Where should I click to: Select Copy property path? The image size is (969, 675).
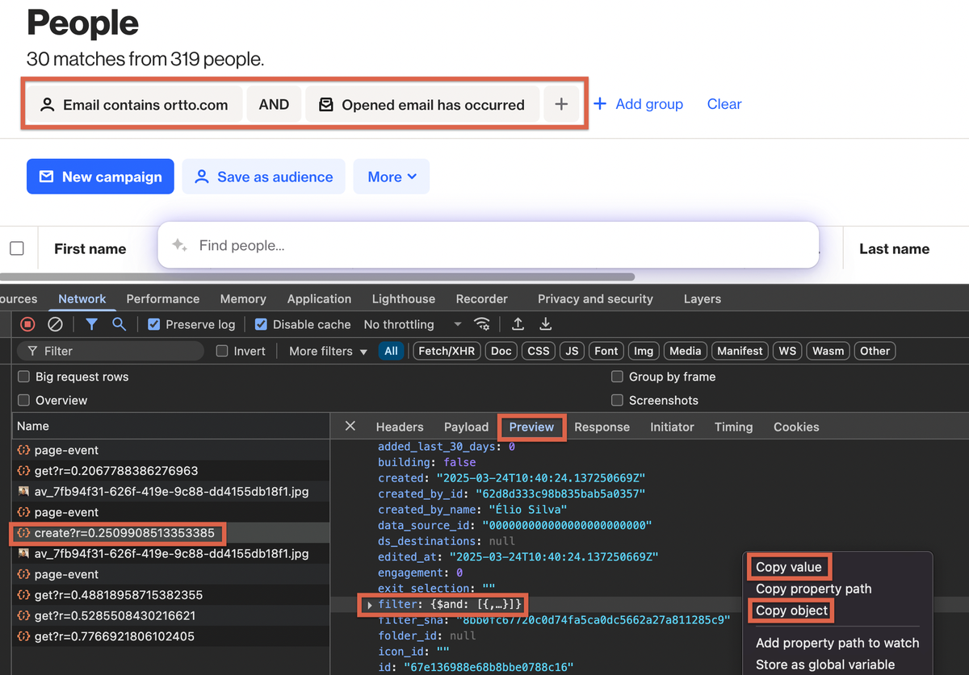814,589
